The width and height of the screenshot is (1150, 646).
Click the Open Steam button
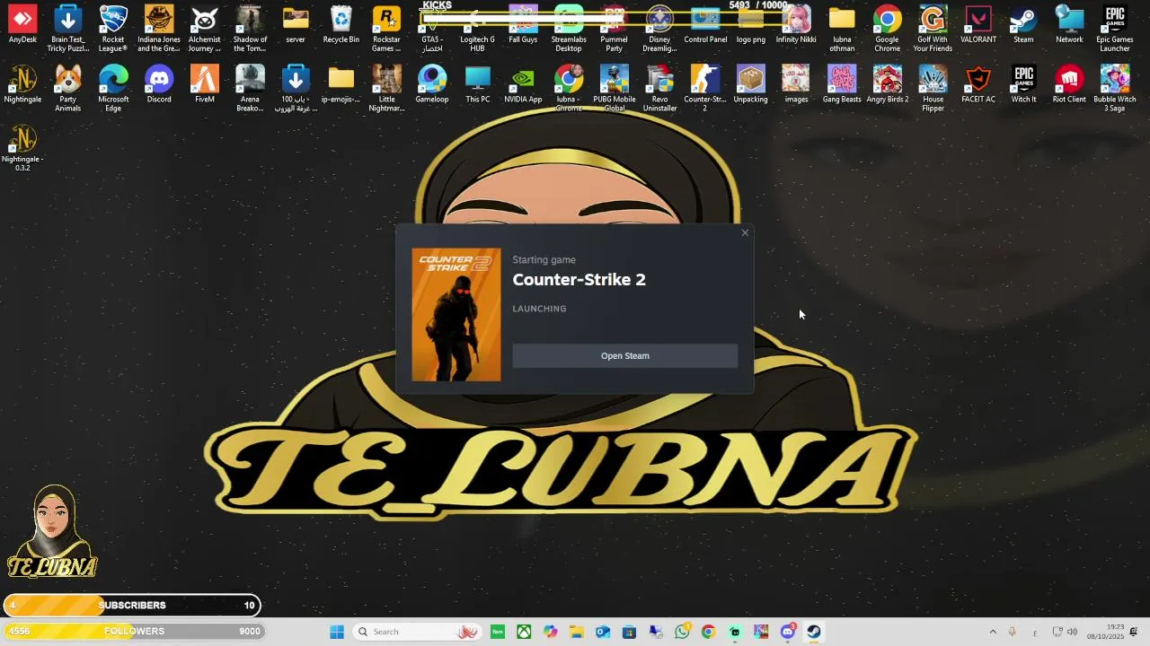click(624, 356)
